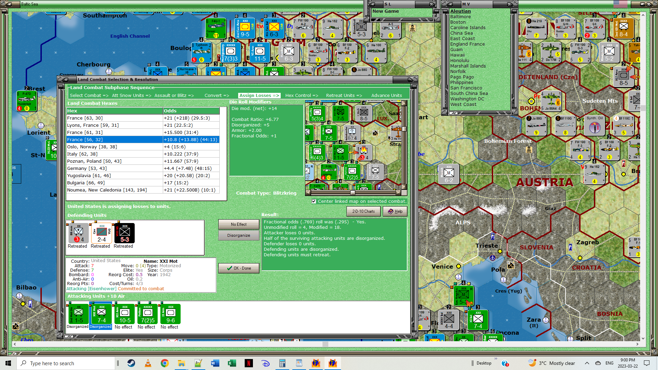Click the 9-5 yellow armor unit counter

pos(245,28)
